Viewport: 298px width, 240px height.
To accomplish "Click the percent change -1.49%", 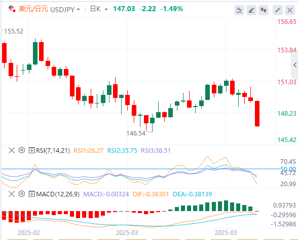I will [172, 9].
